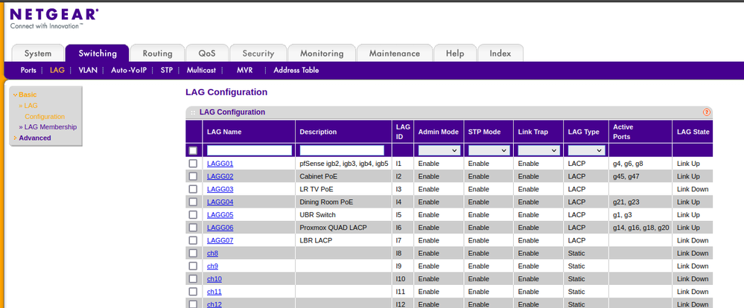The image size is (744, 308).
Task: Focus the Description input field
Action: point(342,151)
